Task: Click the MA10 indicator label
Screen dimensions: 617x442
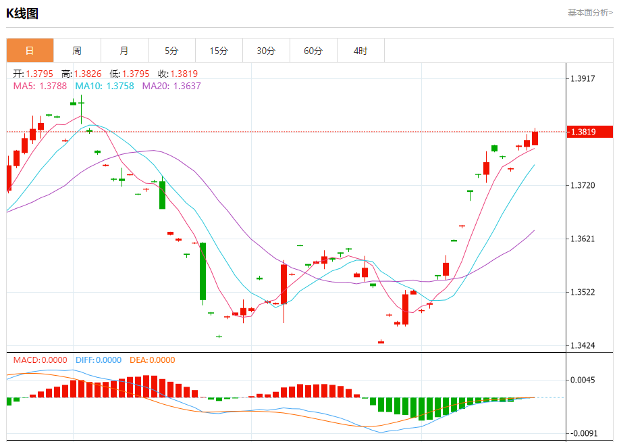Action: (104, 86)
